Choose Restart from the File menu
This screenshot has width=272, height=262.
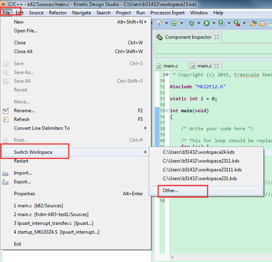click(x=76, y=161)
